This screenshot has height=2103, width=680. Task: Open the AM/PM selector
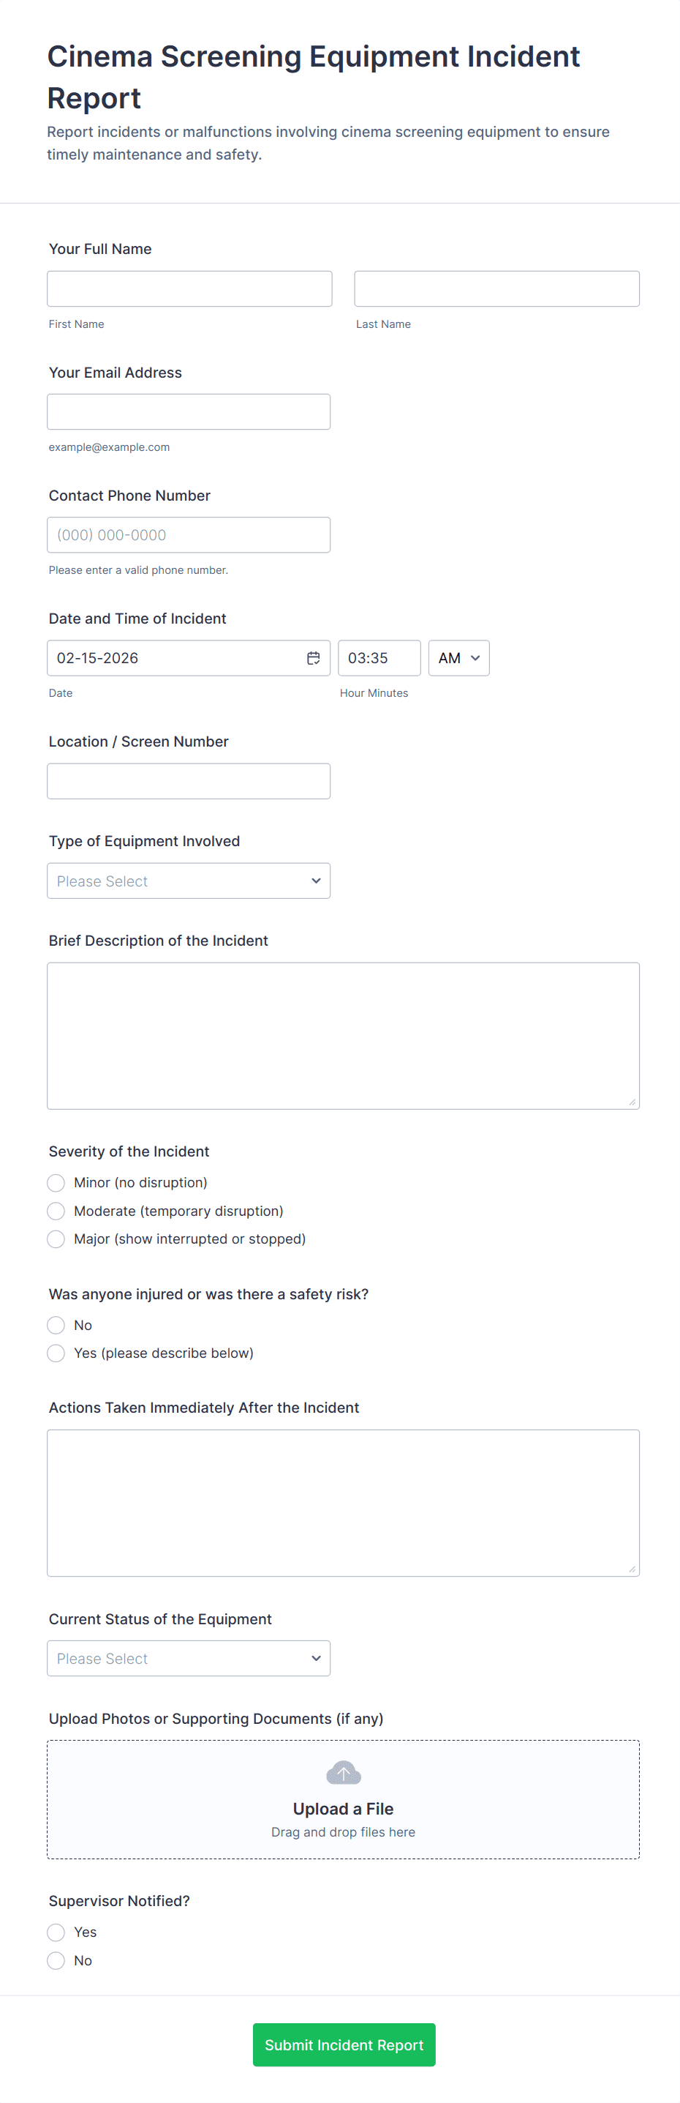click(458, 658)
